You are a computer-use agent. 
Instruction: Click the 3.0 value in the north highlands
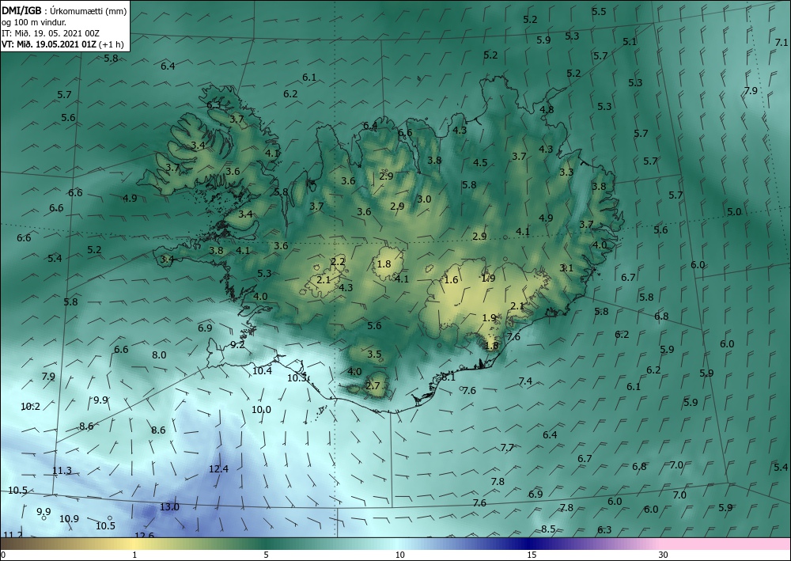click(x=424, y=199)
